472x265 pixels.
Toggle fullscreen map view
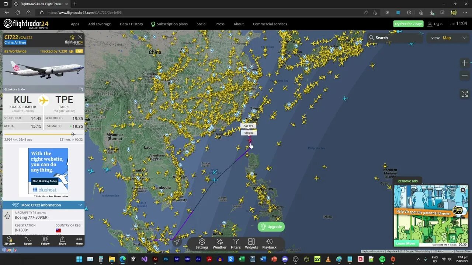(x=465, y=94)
